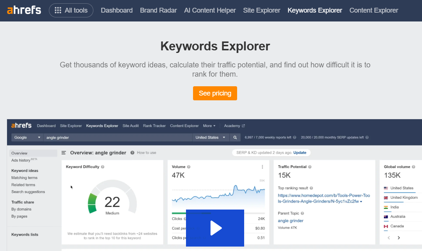
Task: Open AI Content Helper
Action: pyautogui.click(x=210, y=10)
